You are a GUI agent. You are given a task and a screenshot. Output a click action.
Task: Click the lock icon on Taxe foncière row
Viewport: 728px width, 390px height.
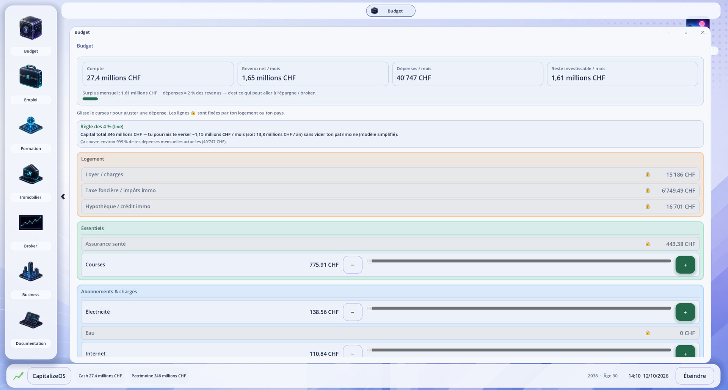point(648,190)
